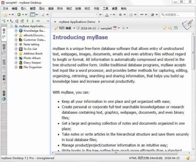
Task: Open the font name combo box
Action: point(75,15)
